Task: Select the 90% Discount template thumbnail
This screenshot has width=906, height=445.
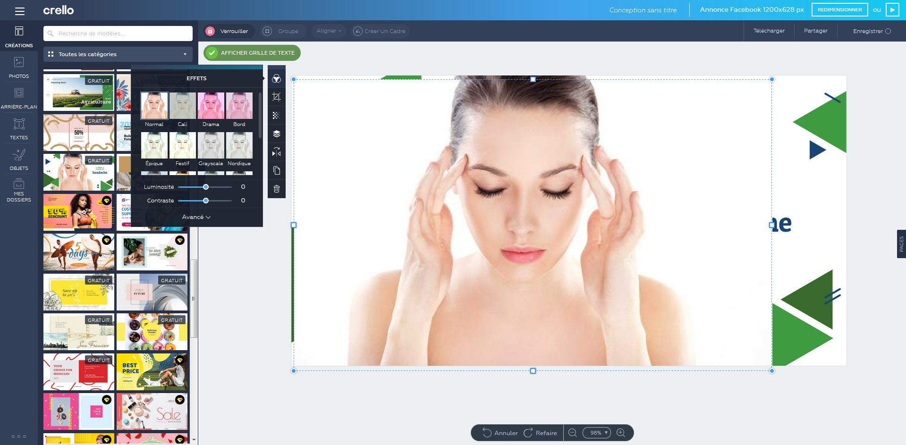Action: coord(79,212)
